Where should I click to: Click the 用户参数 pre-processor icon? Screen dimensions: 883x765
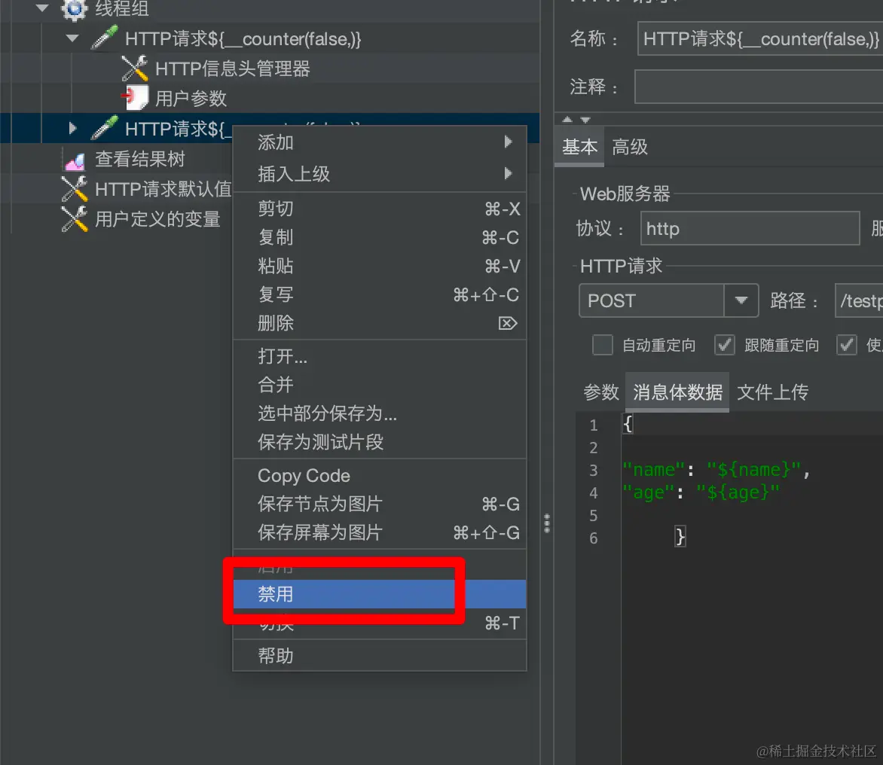click(x=135, y=98)
